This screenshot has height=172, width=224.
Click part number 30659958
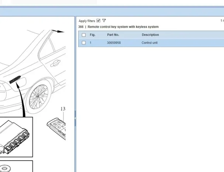click(x=114, y=43)
